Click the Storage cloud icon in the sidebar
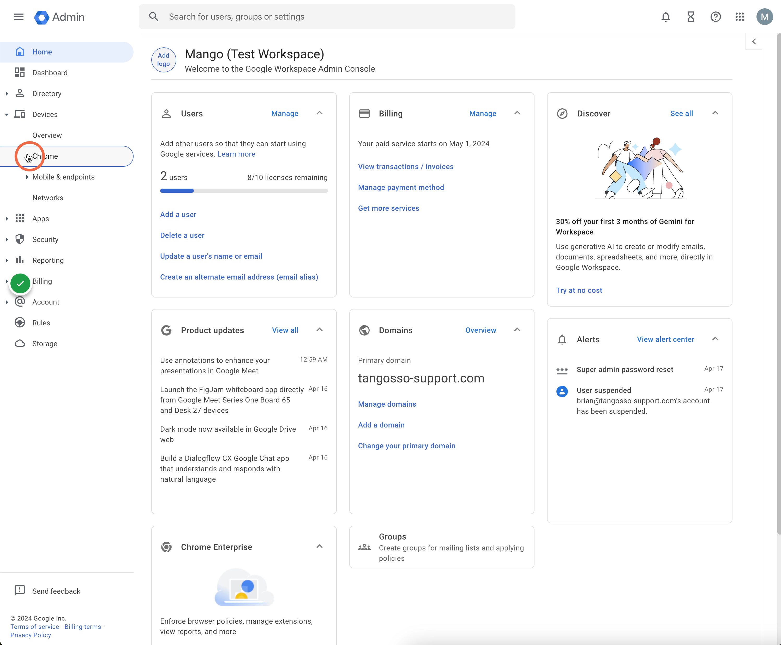Viewport: 781px width, 645px height. tap(20, 344)
